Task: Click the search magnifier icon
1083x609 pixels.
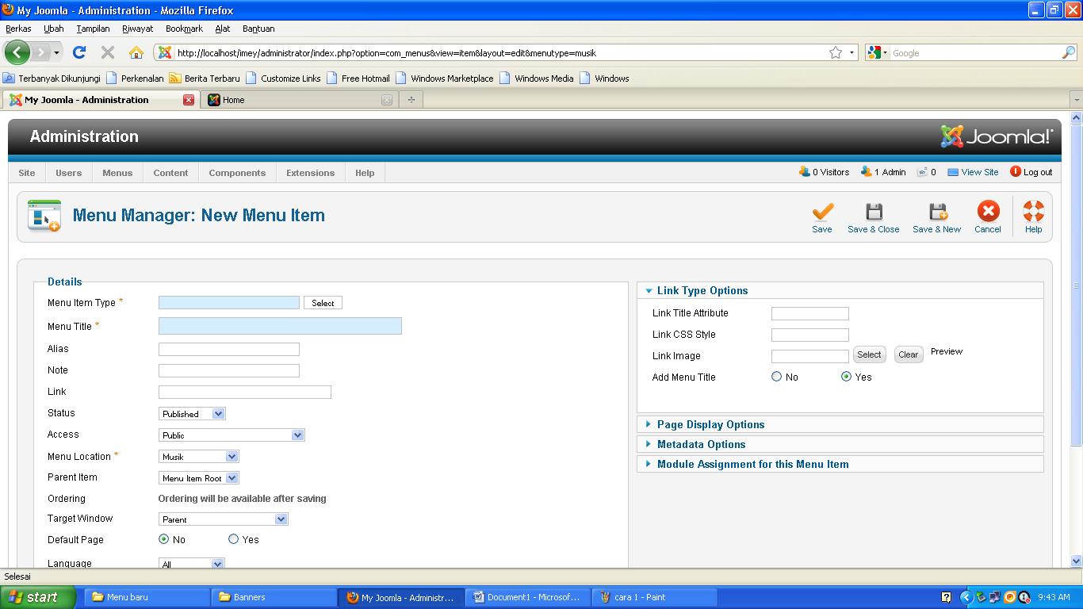Action: (x=1068, y=52)
